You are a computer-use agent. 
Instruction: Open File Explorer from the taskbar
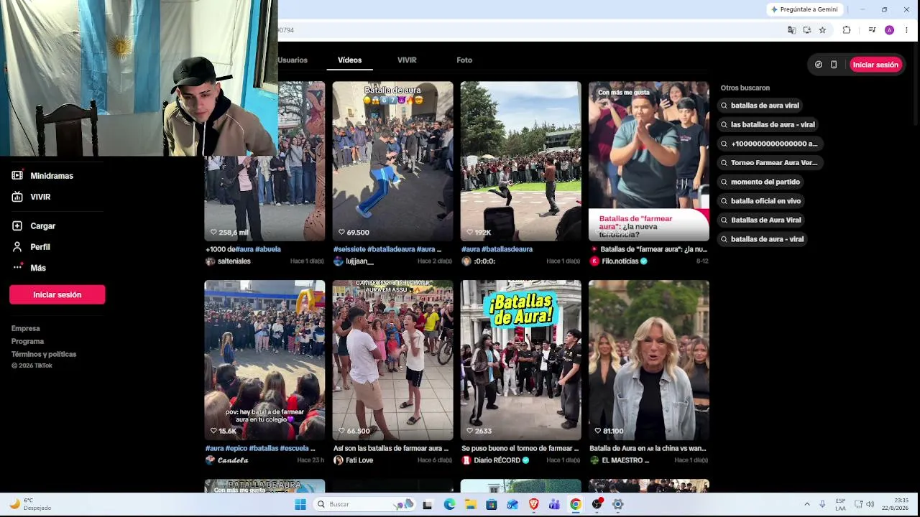point(470,504)
